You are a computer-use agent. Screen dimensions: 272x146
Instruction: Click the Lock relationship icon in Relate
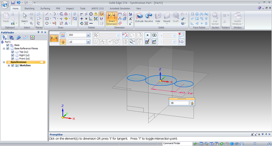95,14
